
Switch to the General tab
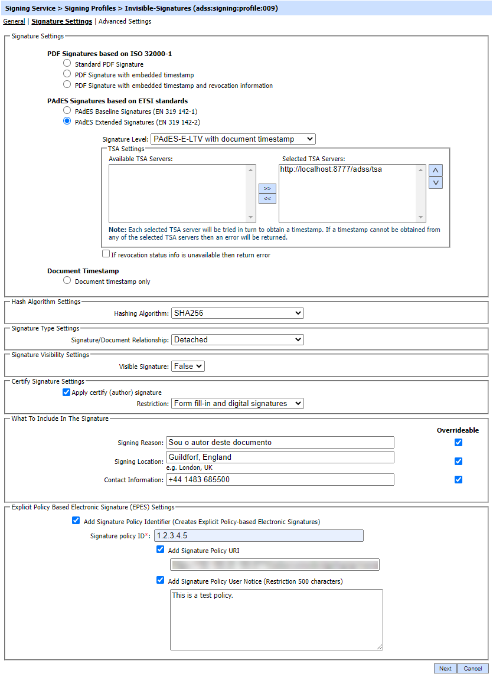tap(14, 21)
